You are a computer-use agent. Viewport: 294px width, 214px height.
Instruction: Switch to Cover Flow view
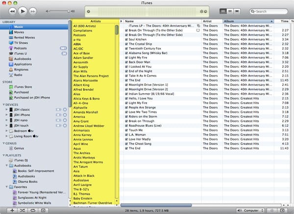pyautogui.click(x=237, y=11)
